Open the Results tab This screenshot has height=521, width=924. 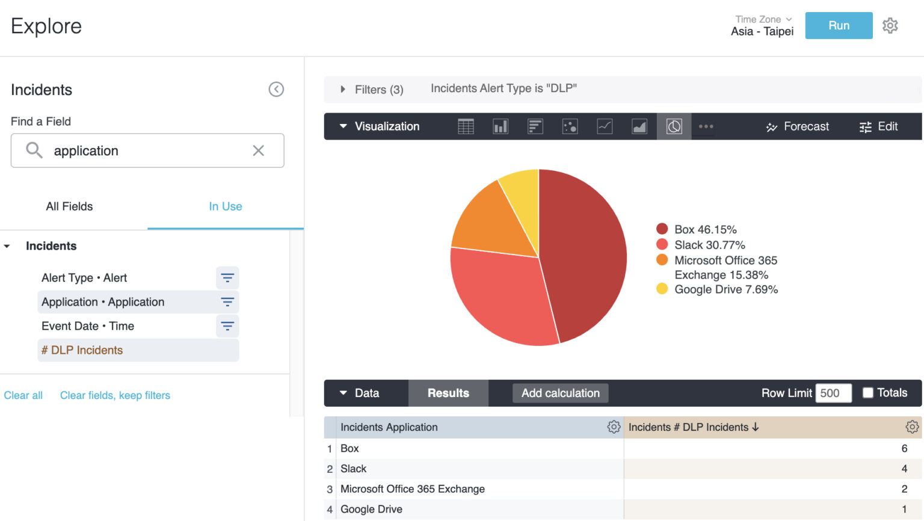(x=448, y=393)
